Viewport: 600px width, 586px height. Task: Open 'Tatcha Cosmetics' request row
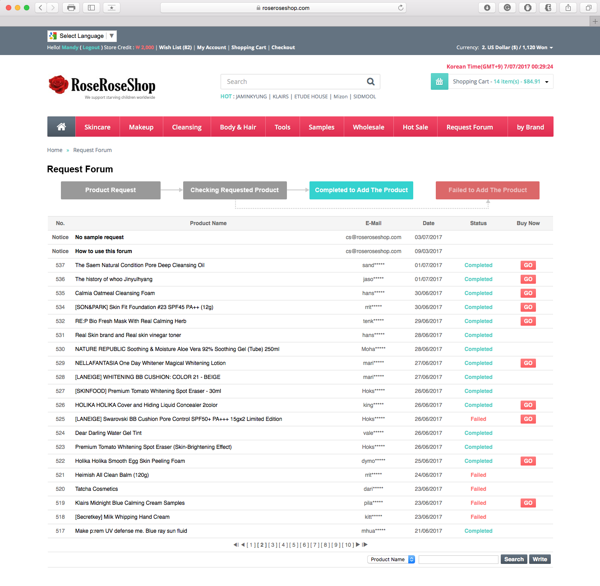pos(97,489)
